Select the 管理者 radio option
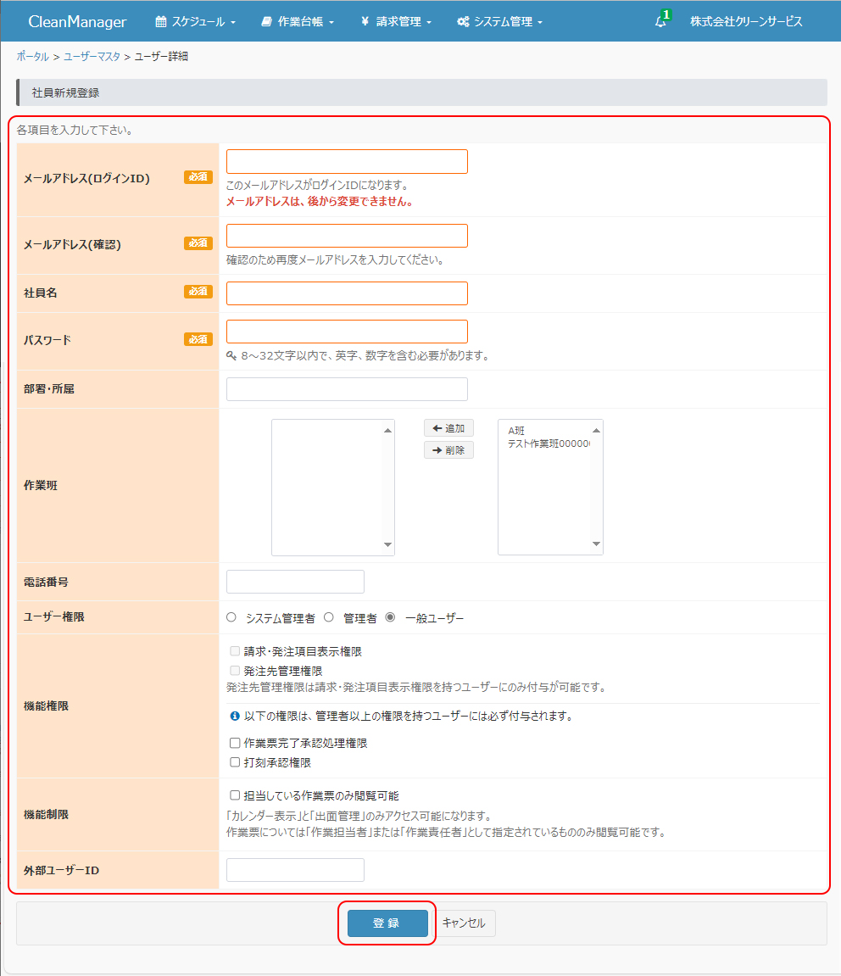Image resolution: width=841 pixels, height=976 pixels. (x=329, y=618)
